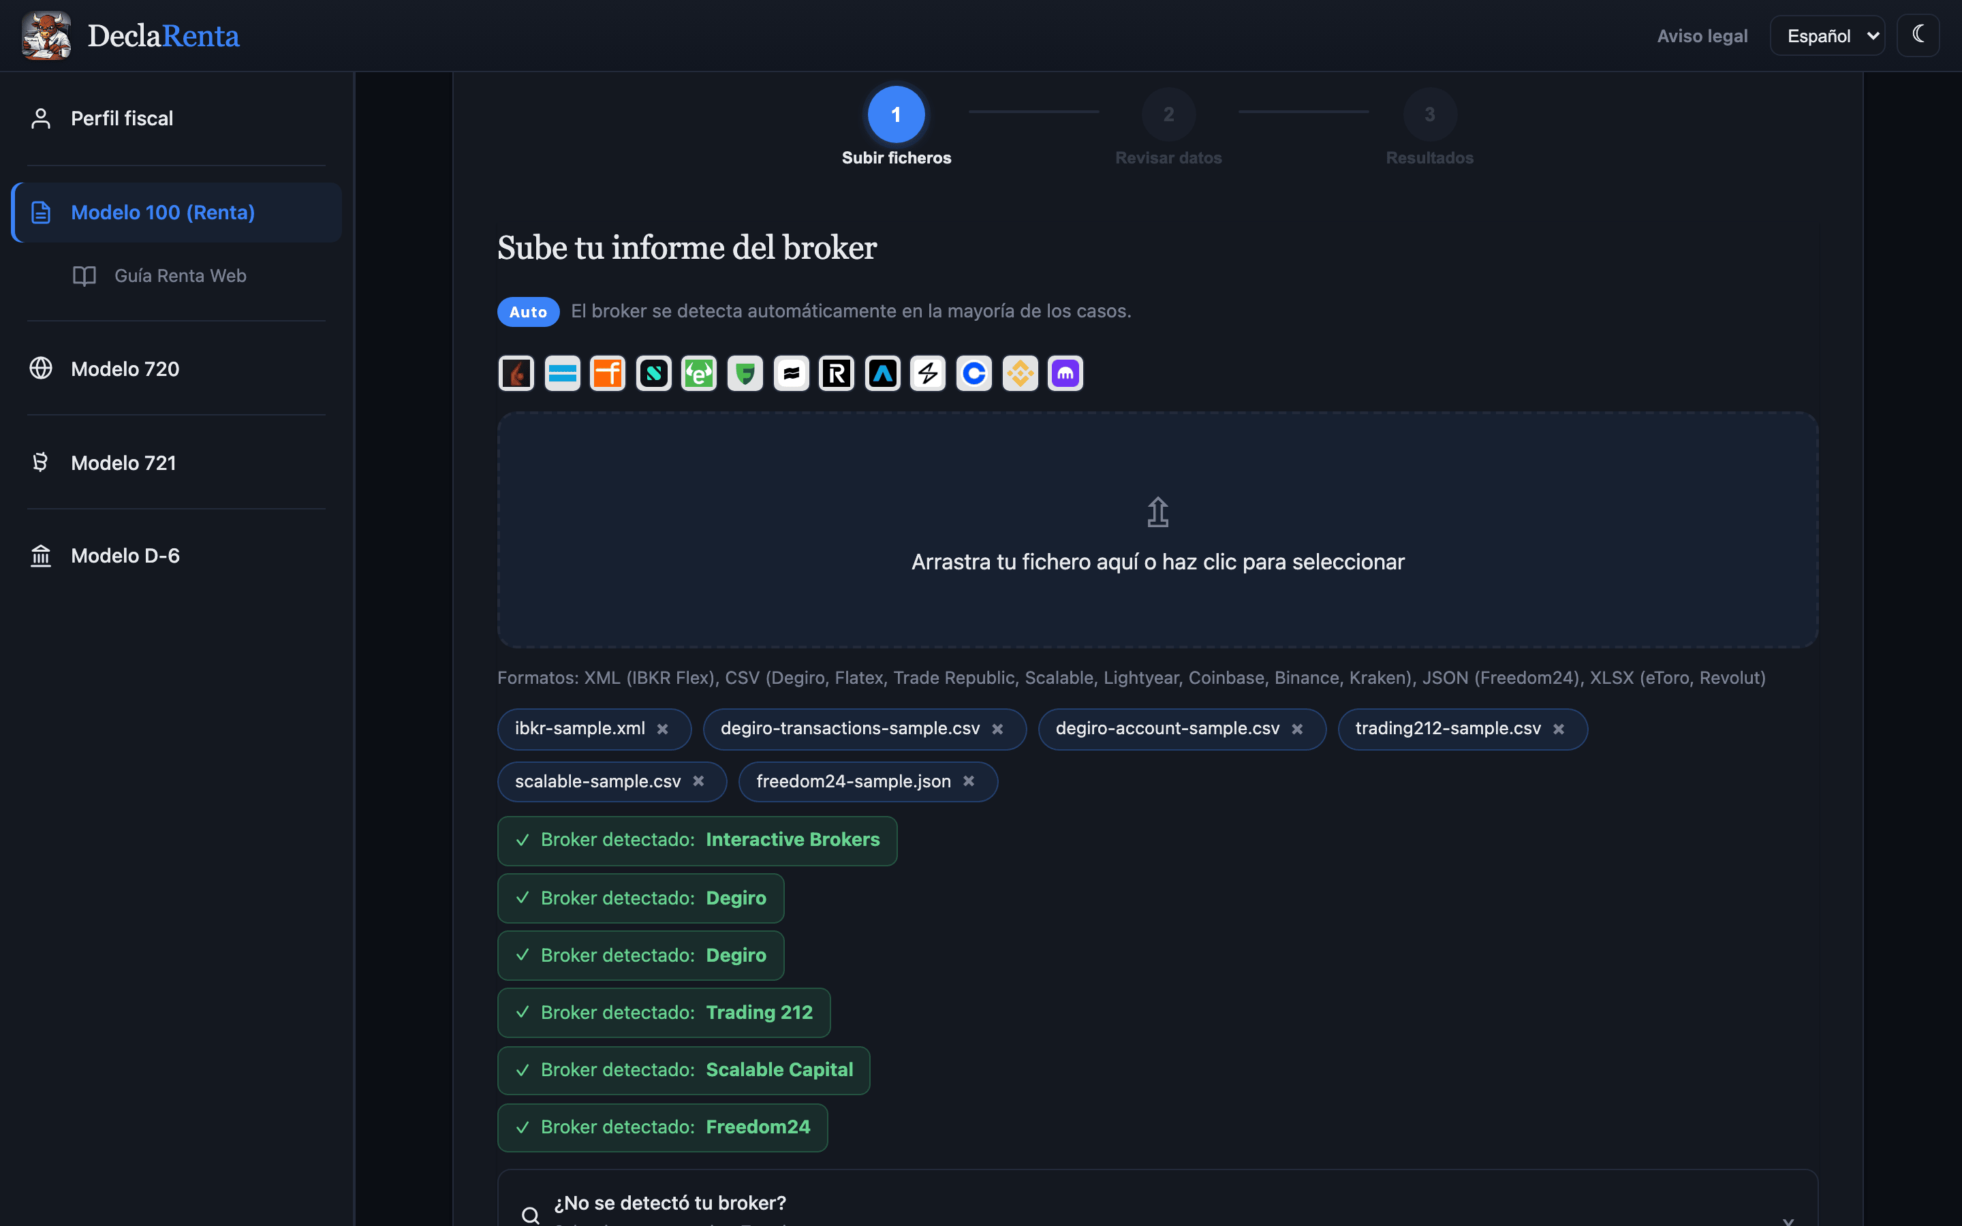Open Modelo D-6 in sidebar

tap(176, 555)
